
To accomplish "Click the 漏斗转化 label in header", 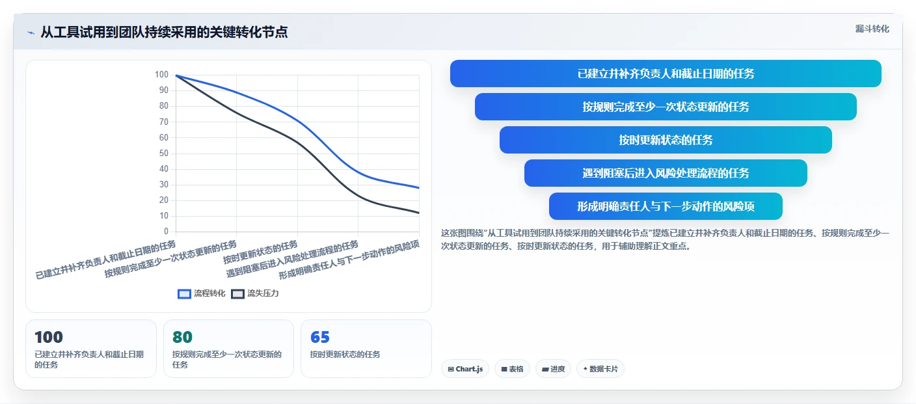I will coord(872,29).
